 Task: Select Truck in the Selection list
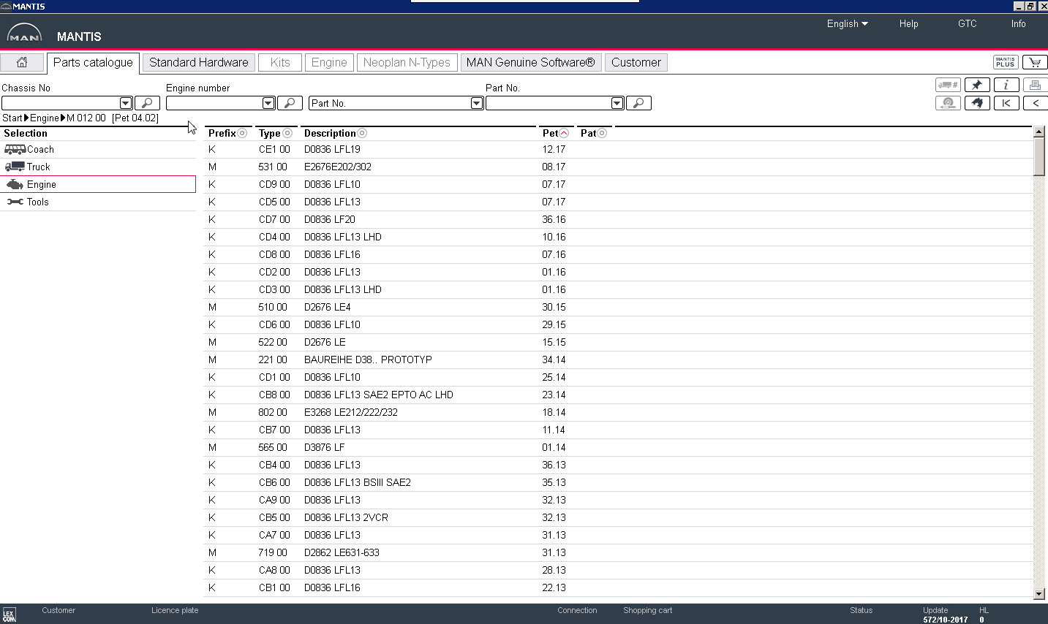pos(38,167)
